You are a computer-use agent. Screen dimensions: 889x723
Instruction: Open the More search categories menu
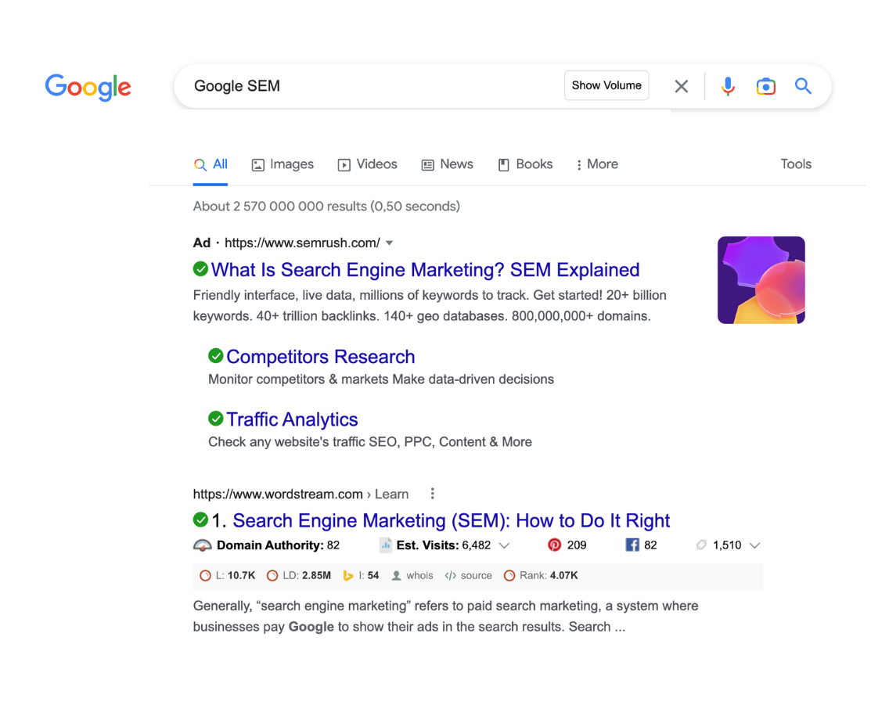(x=597, y=164)
